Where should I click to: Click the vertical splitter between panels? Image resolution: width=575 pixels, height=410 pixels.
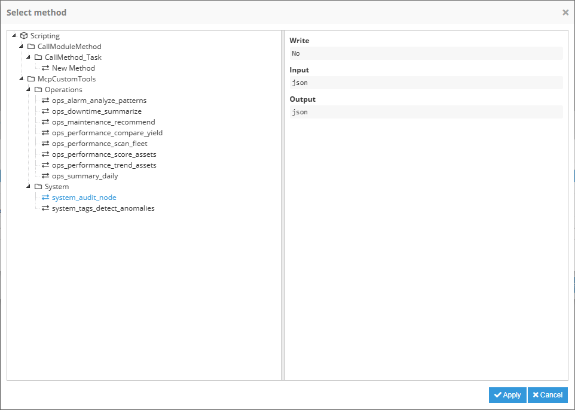click(283, 205)
